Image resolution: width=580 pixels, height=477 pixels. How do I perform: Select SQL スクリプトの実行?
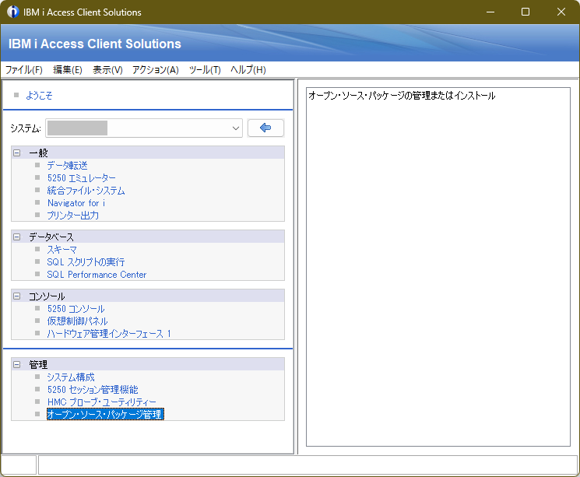tap(85, 262)
